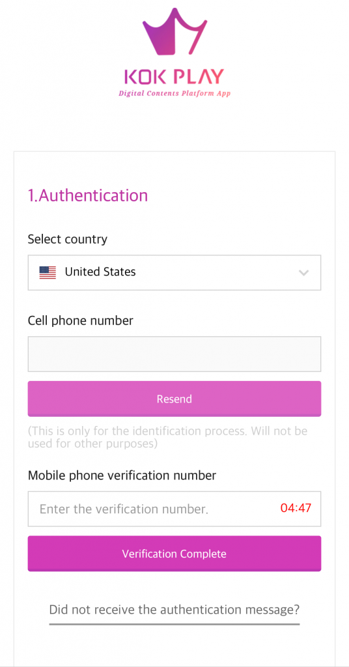Click the 'Enter the verification number.' placeholder
This screenshot has width=349, height=667.
pos(124,509)
